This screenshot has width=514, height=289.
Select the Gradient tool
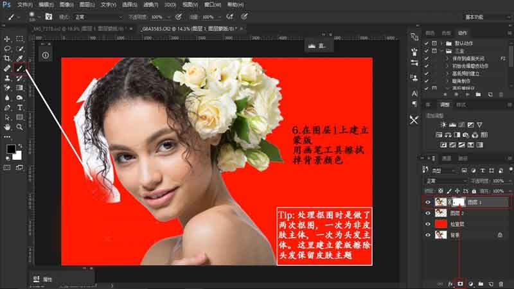19,88
